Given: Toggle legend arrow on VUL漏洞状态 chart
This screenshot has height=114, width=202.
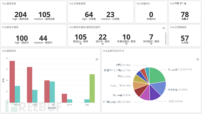Looking at the screenshot, I should tap(97, 59).
